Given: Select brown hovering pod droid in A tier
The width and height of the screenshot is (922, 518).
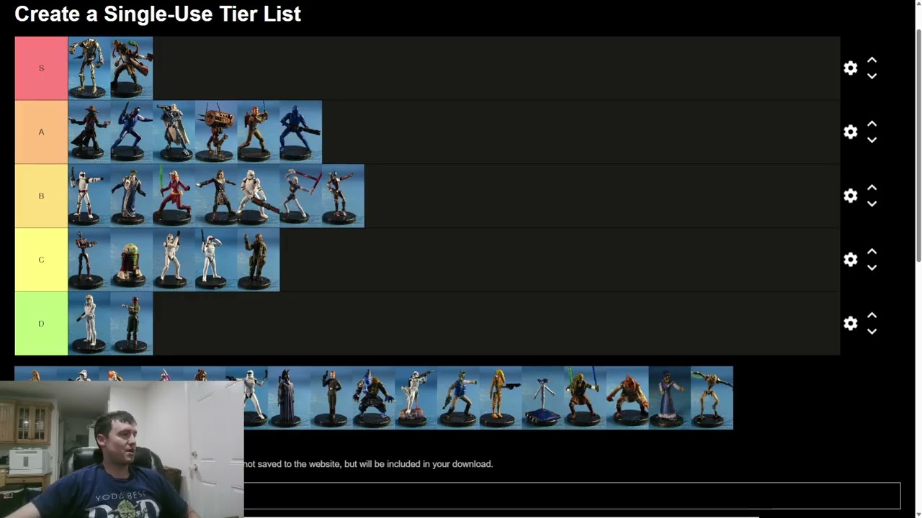Looking at the screenshot, I should coord(216,132).
